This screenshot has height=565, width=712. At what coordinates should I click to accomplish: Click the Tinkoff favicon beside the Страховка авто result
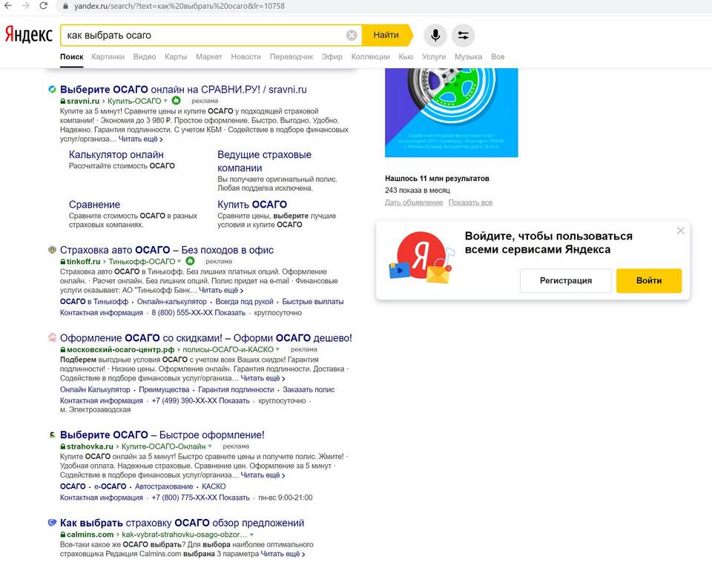click(52, 250)
